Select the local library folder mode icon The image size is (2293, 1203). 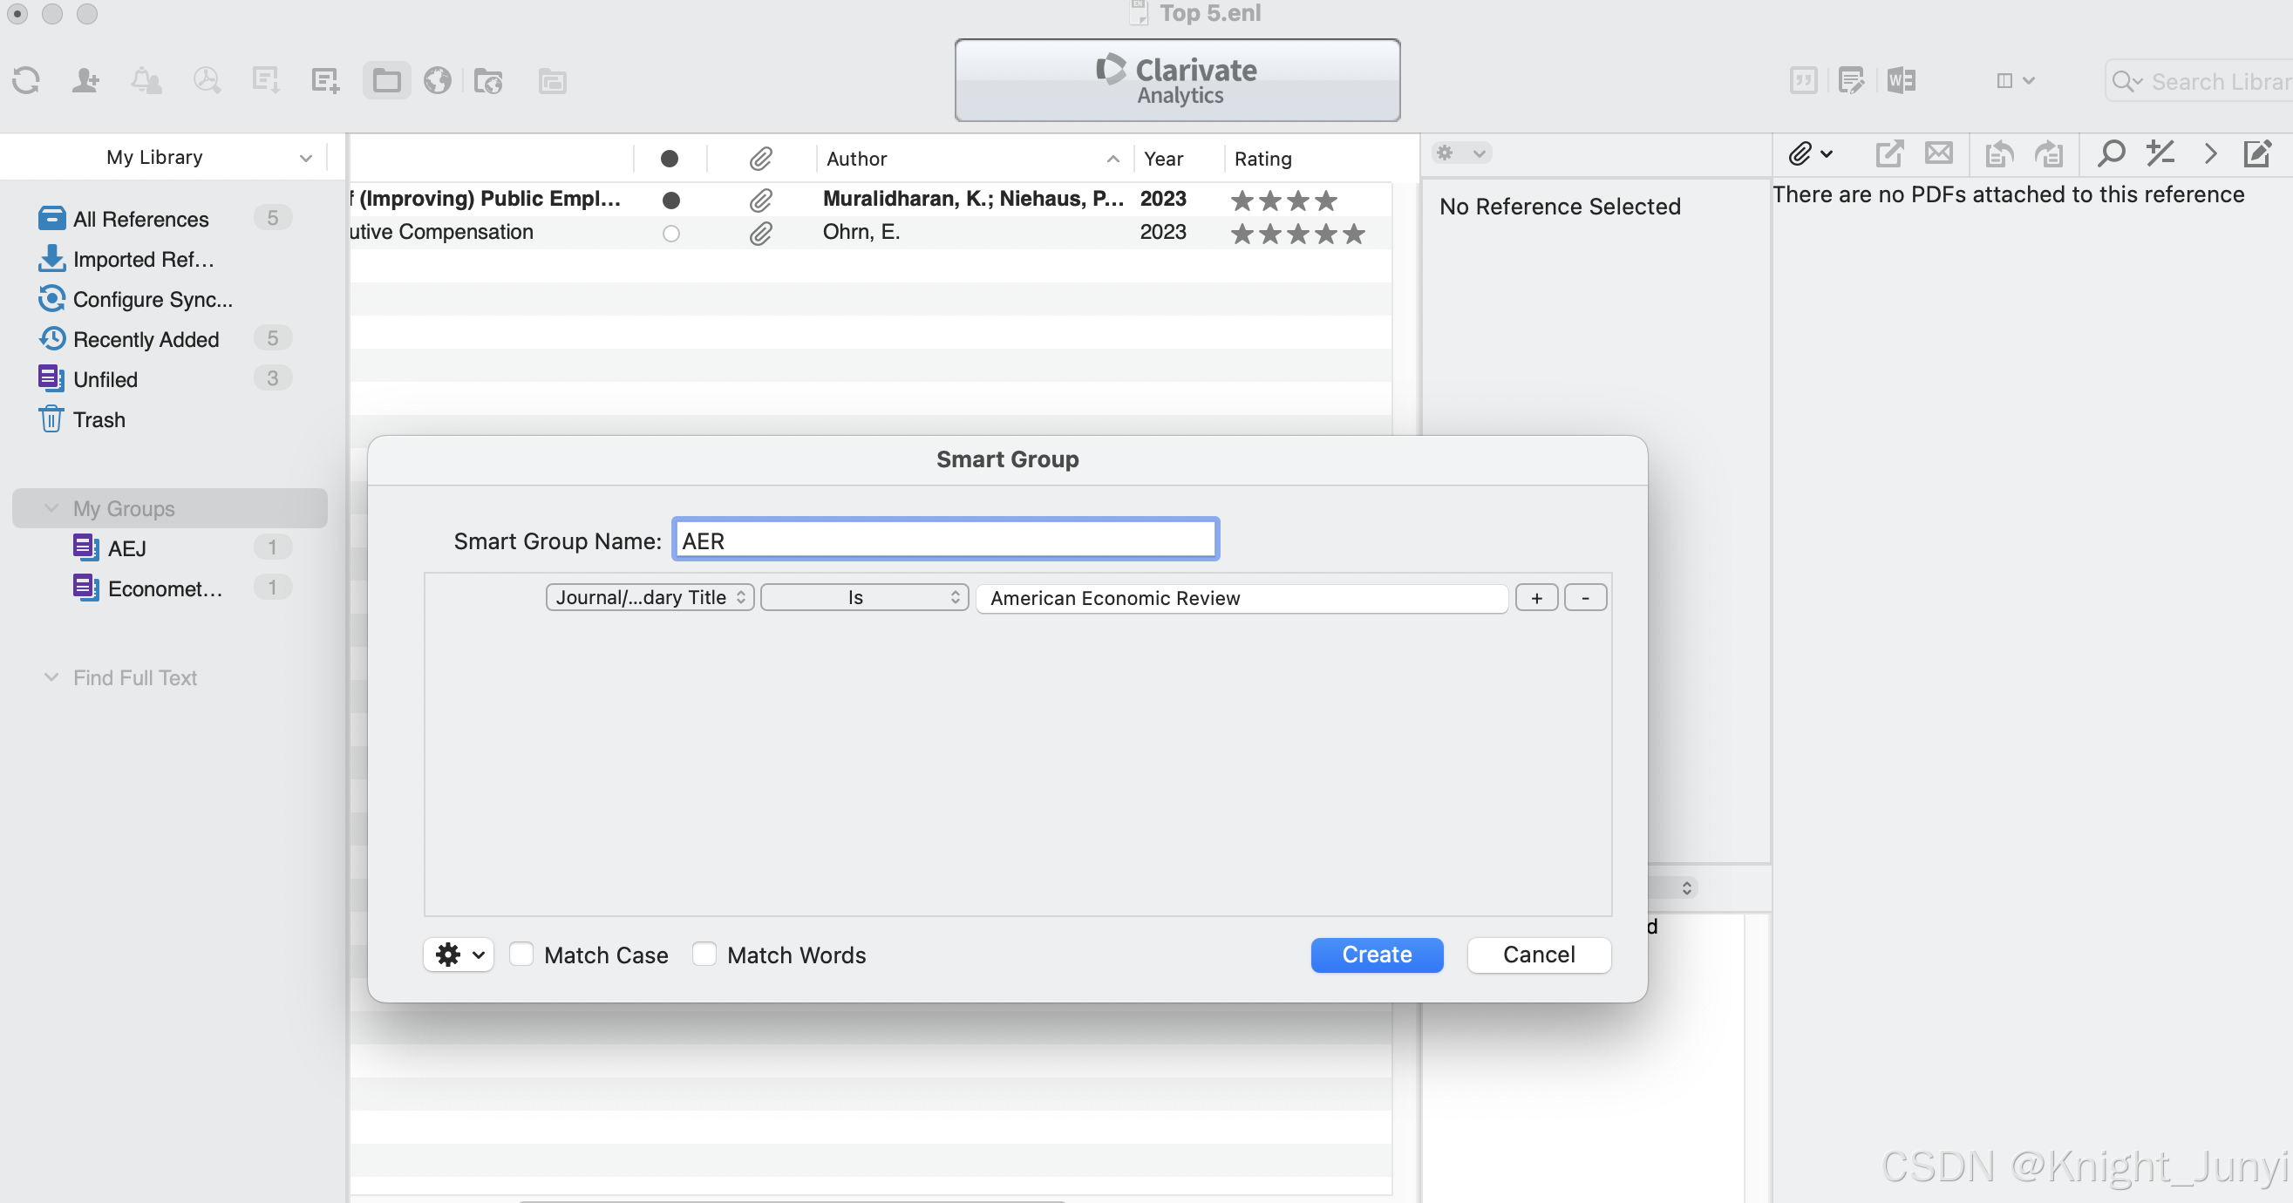click(x=386, y=81)
